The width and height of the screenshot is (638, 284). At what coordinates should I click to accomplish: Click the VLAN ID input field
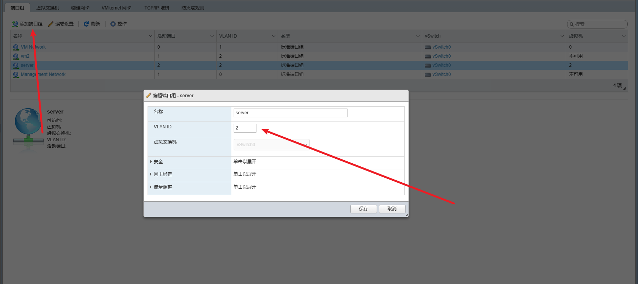click(x=245, y=128)
